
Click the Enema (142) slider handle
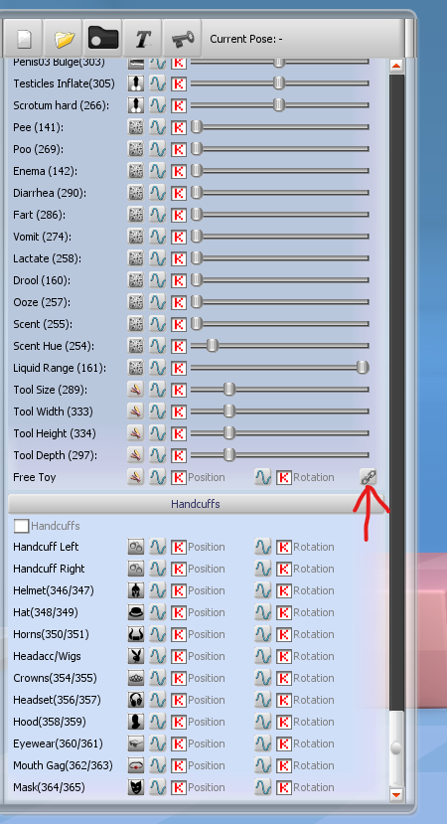tap(197, 171)
